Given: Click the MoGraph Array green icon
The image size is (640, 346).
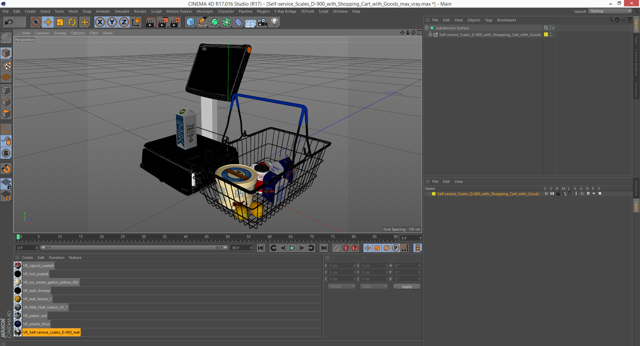Looking at the screenshot, I should tap(227, 22).
